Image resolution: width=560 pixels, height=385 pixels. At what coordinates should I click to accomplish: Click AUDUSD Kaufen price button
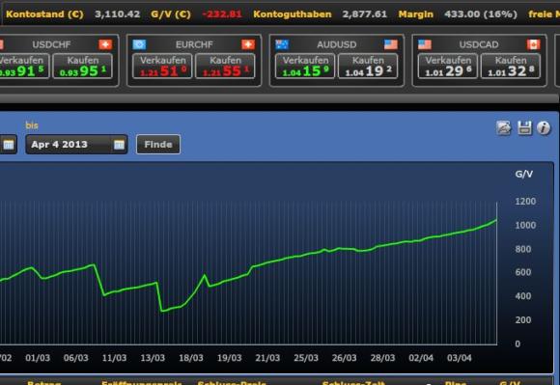368,66
